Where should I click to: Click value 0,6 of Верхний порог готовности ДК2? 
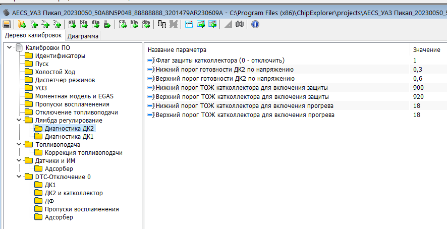coord(417,79)
